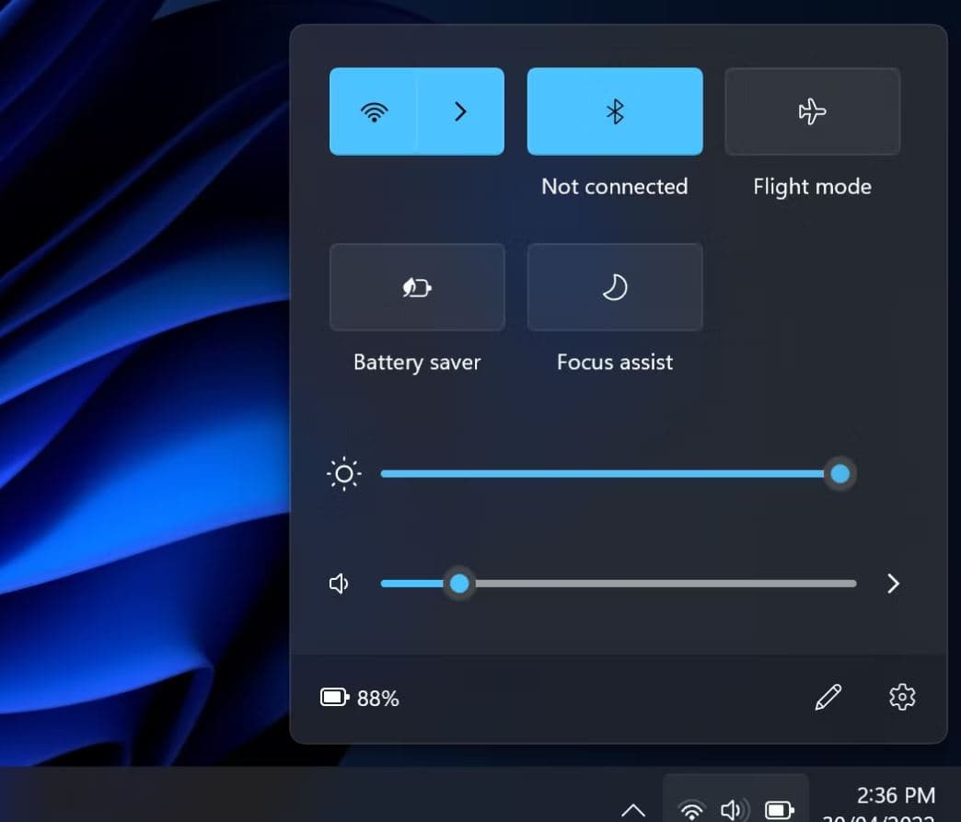Image resolution: width=961 pixels, height=822 pixels.
Task: Click the brightness slider thumb
Action: coord(839,474)
